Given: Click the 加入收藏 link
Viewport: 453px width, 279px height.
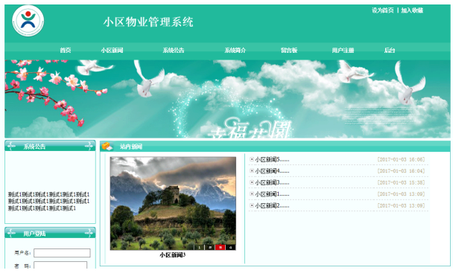Looking at the screenshot, I should tap(412, 10).
